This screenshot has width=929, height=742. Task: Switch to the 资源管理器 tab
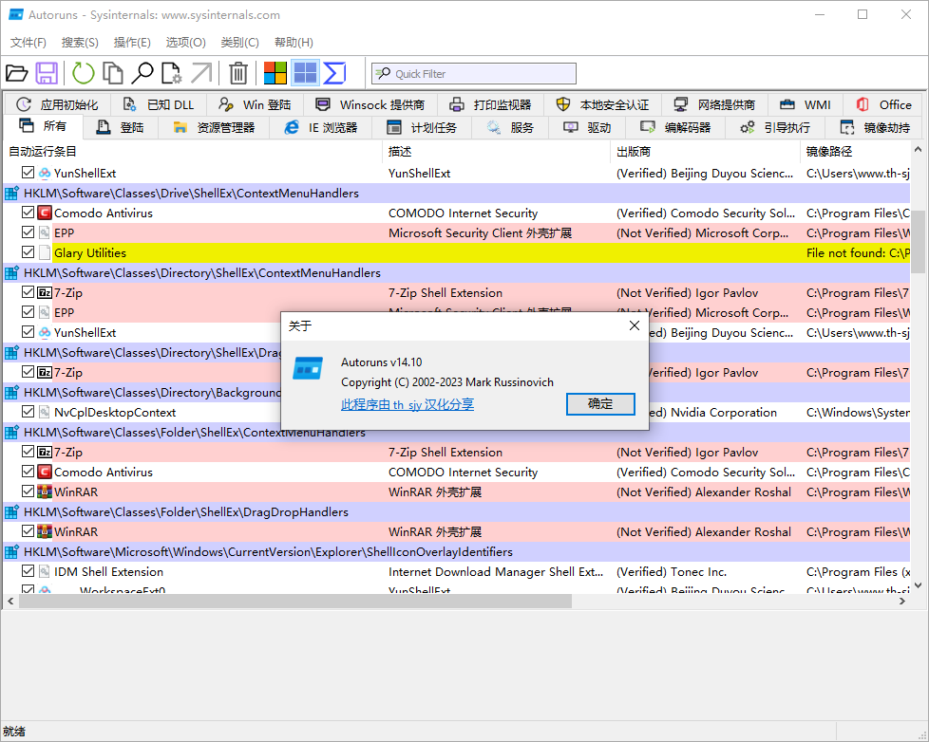pyautogui.click(x=214, y=127)
